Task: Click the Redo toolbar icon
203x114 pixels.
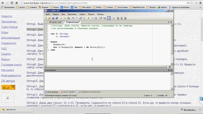Action: pyautogui.click(x=77, y=18)
